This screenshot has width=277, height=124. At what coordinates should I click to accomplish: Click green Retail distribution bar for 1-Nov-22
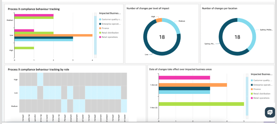coord(201,104)
